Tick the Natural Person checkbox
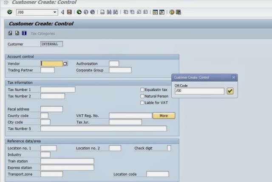The image size is (272, 182). [142, 96]
